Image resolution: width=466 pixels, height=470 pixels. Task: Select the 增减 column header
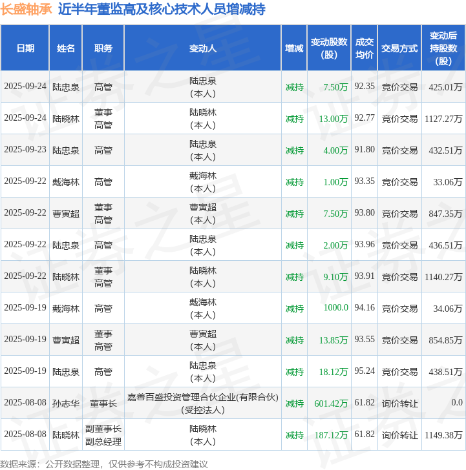[x=294, y=48]
